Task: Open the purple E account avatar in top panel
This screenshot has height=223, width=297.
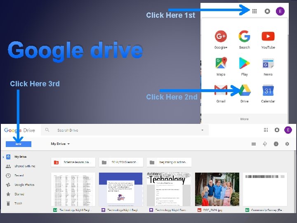Action: [280, 11]
